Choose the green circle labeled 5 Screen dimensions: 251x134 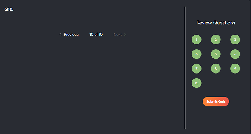tap(216, 54)
